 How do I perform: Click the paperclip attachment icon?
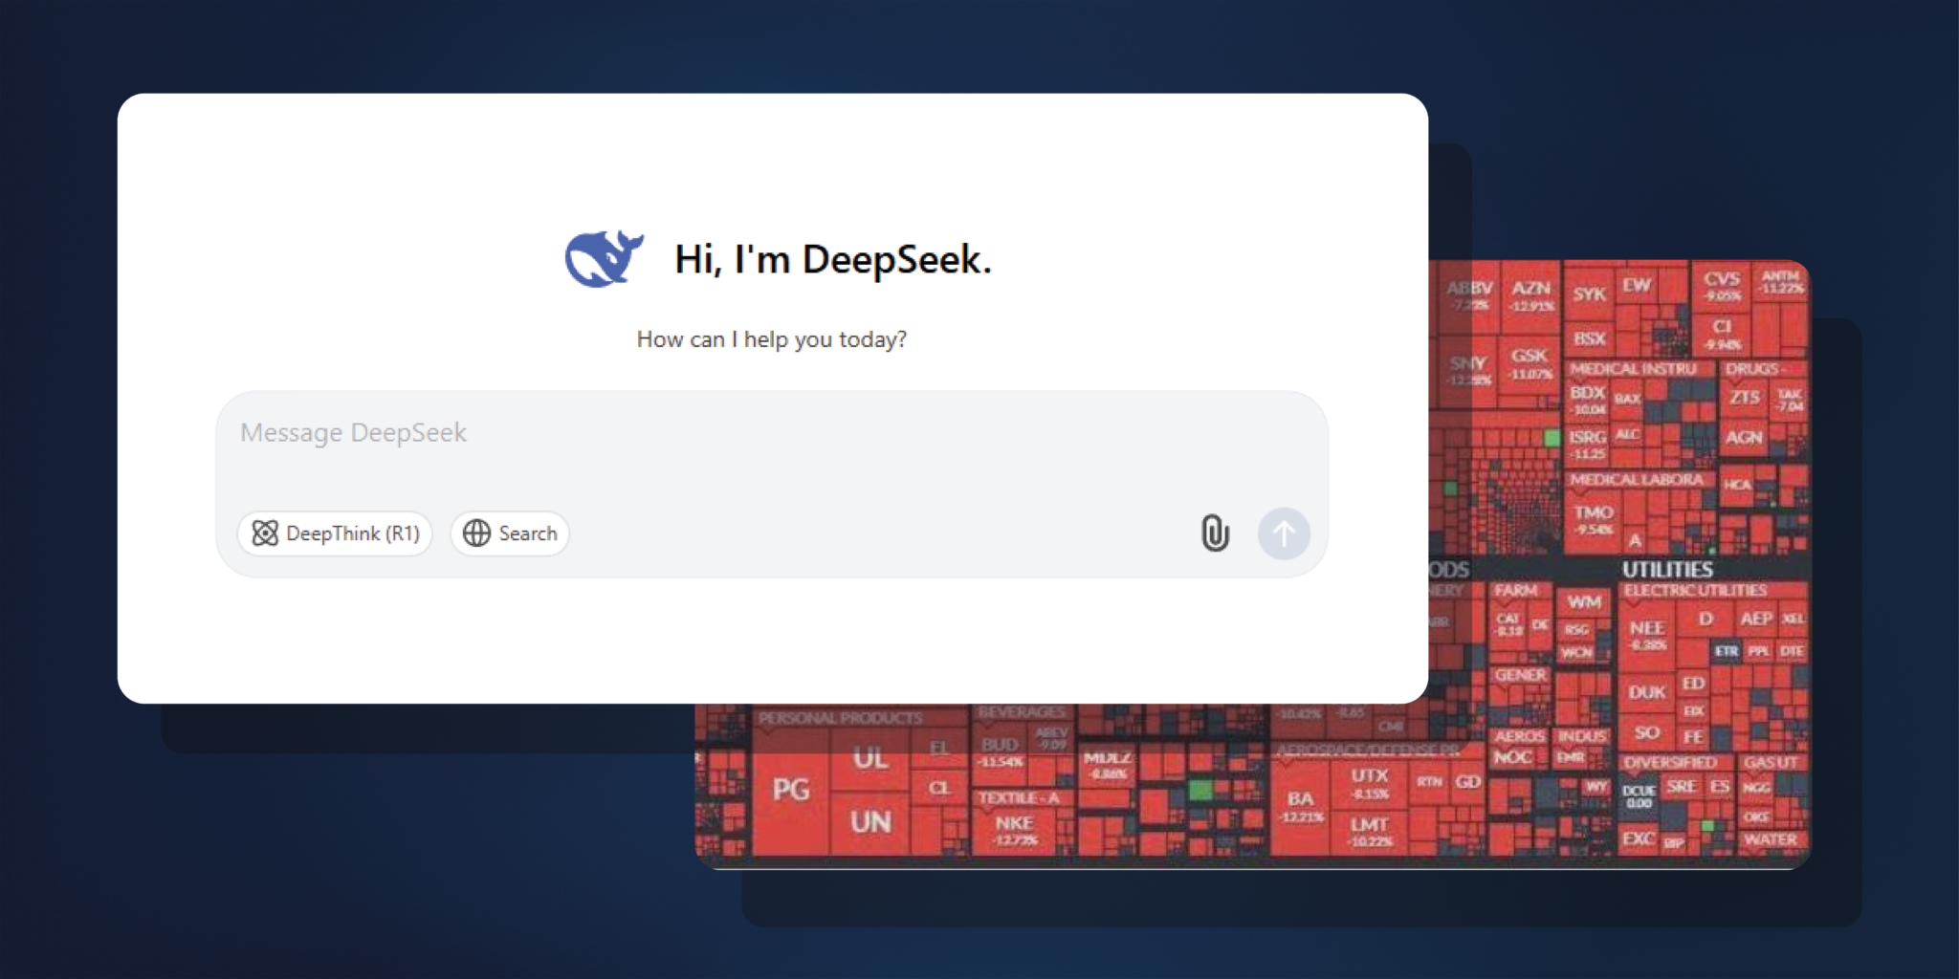click(x=1215, y=533)
